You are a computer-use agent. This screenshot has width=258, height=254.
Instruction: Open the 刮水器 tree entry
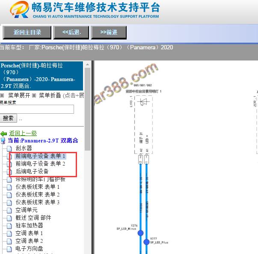[24, 148]
